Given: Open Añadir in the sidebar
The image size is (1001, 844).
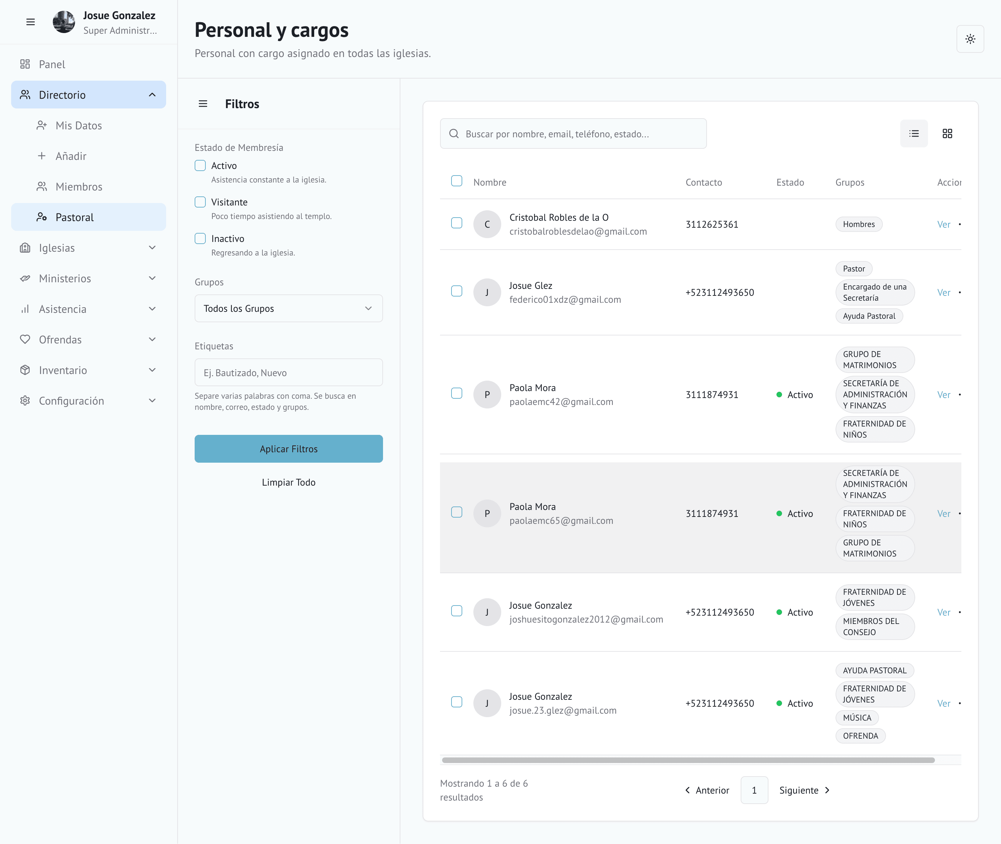Looking at the screenshot, I should 89,156.
